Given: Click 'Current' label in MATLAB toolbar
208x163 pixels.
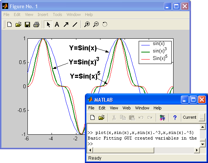Looking at the screenshot, I should 189,117.
